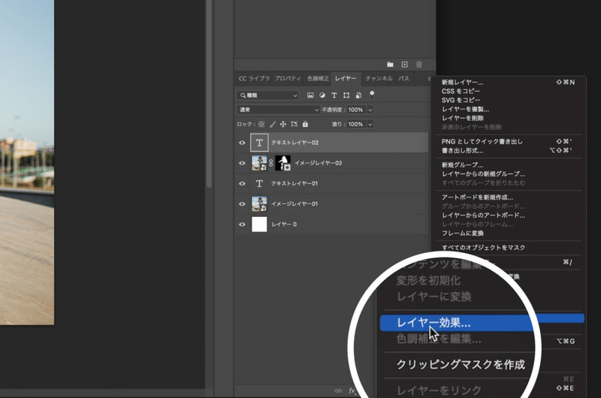This screenshot has height=398, width=601.
Task: Open the 通常 blend mode dropdown
Action: click(x=278, y=110)
